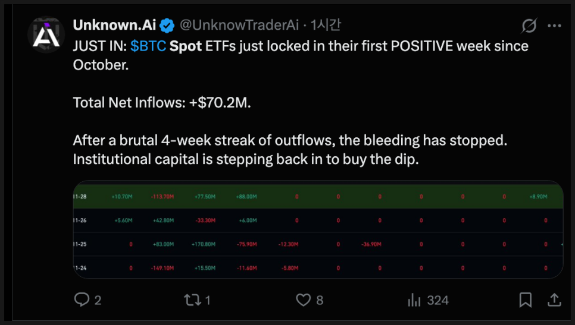Toggle like with the heart icon
The height and width of the screenshot is (325, 575).
coord(305,300)
